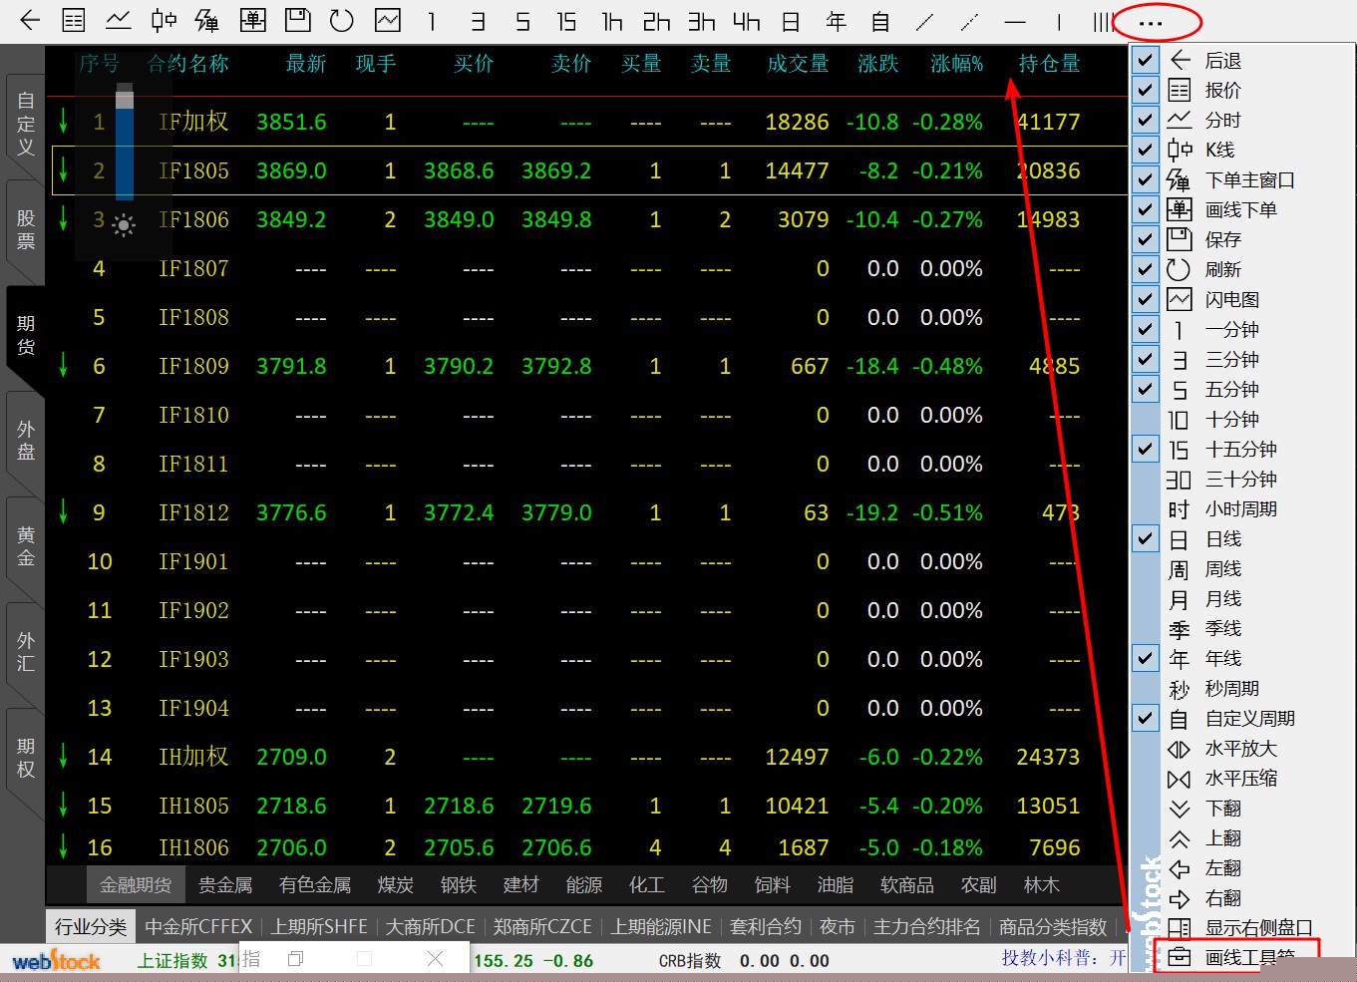Click the refresh (刷新) toolbar icon
The width and height of the screenshot is (1357, 982).
pyautogui.click(x=342, y=20)
